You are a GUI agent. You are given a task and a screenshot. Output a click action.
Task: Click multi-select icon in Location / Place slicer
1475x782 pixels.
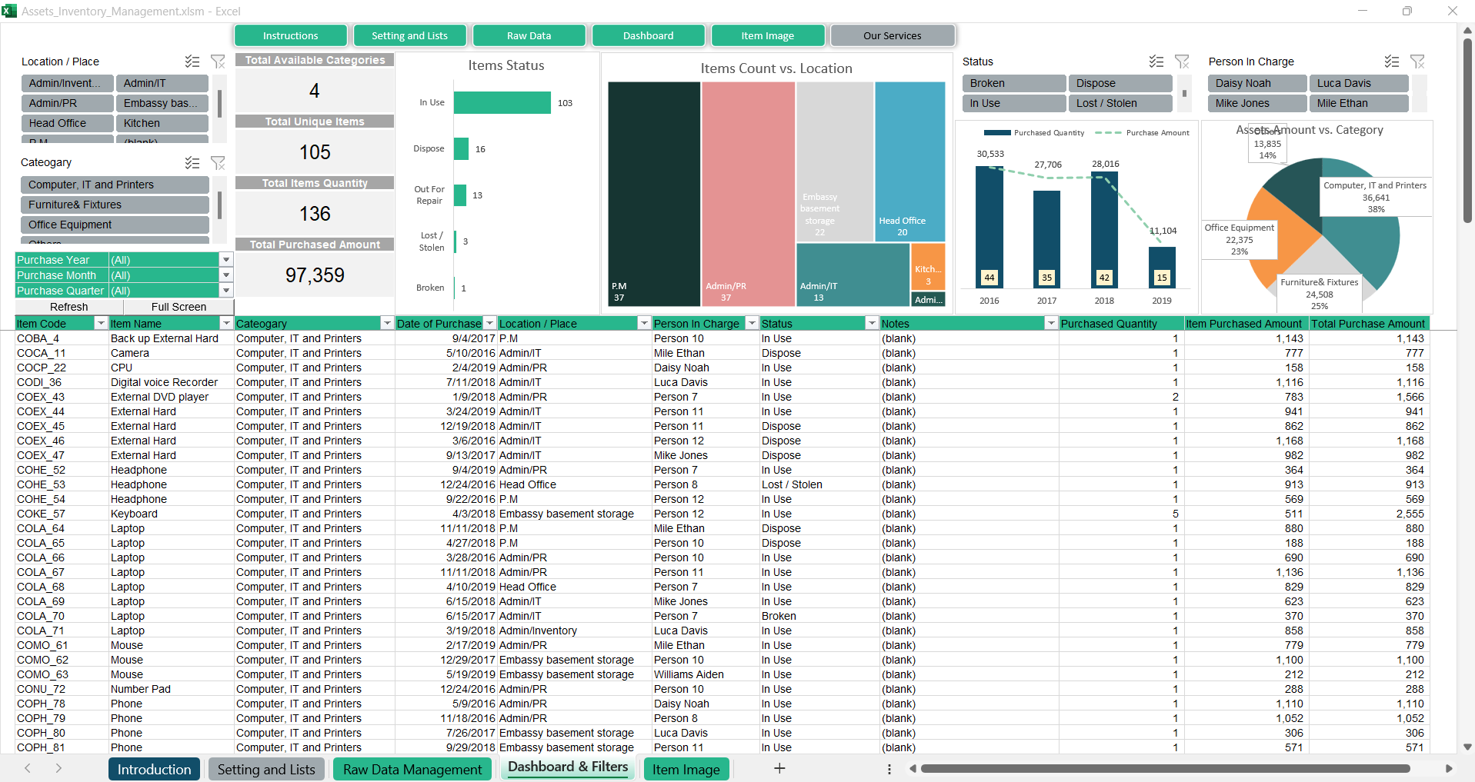[192, 62]
